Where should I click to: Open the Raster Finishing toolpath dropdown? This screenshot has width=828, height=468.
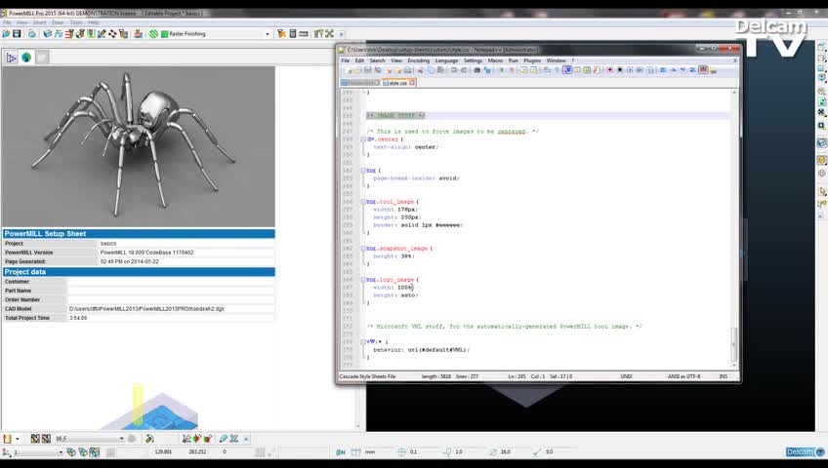pos(267,33)
